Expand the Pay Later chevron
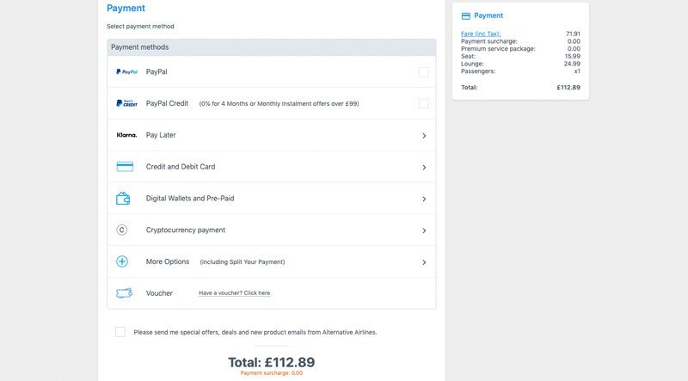This screenshot has width=688, height=381. pos(424,136)
